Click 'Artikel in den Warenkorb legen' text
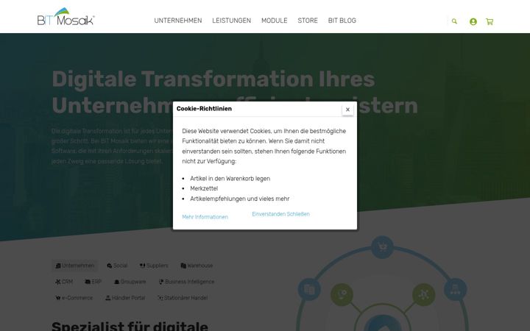The width and height of the screenshot is (530, 331). coord(230,179)
